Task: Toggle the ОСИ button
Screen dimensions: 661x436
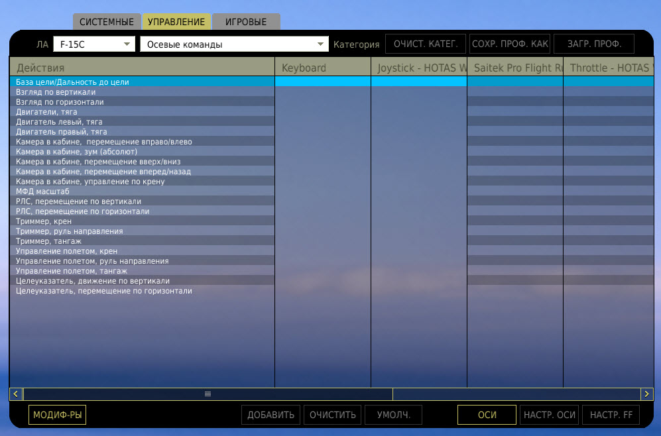Action: pos(487,415)
